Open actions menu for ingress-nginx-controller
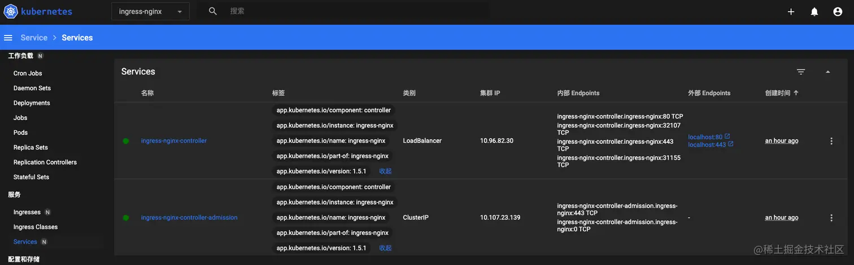Viewport: 854px width, 265px height. pyautogui.click(x=831, y=141)
